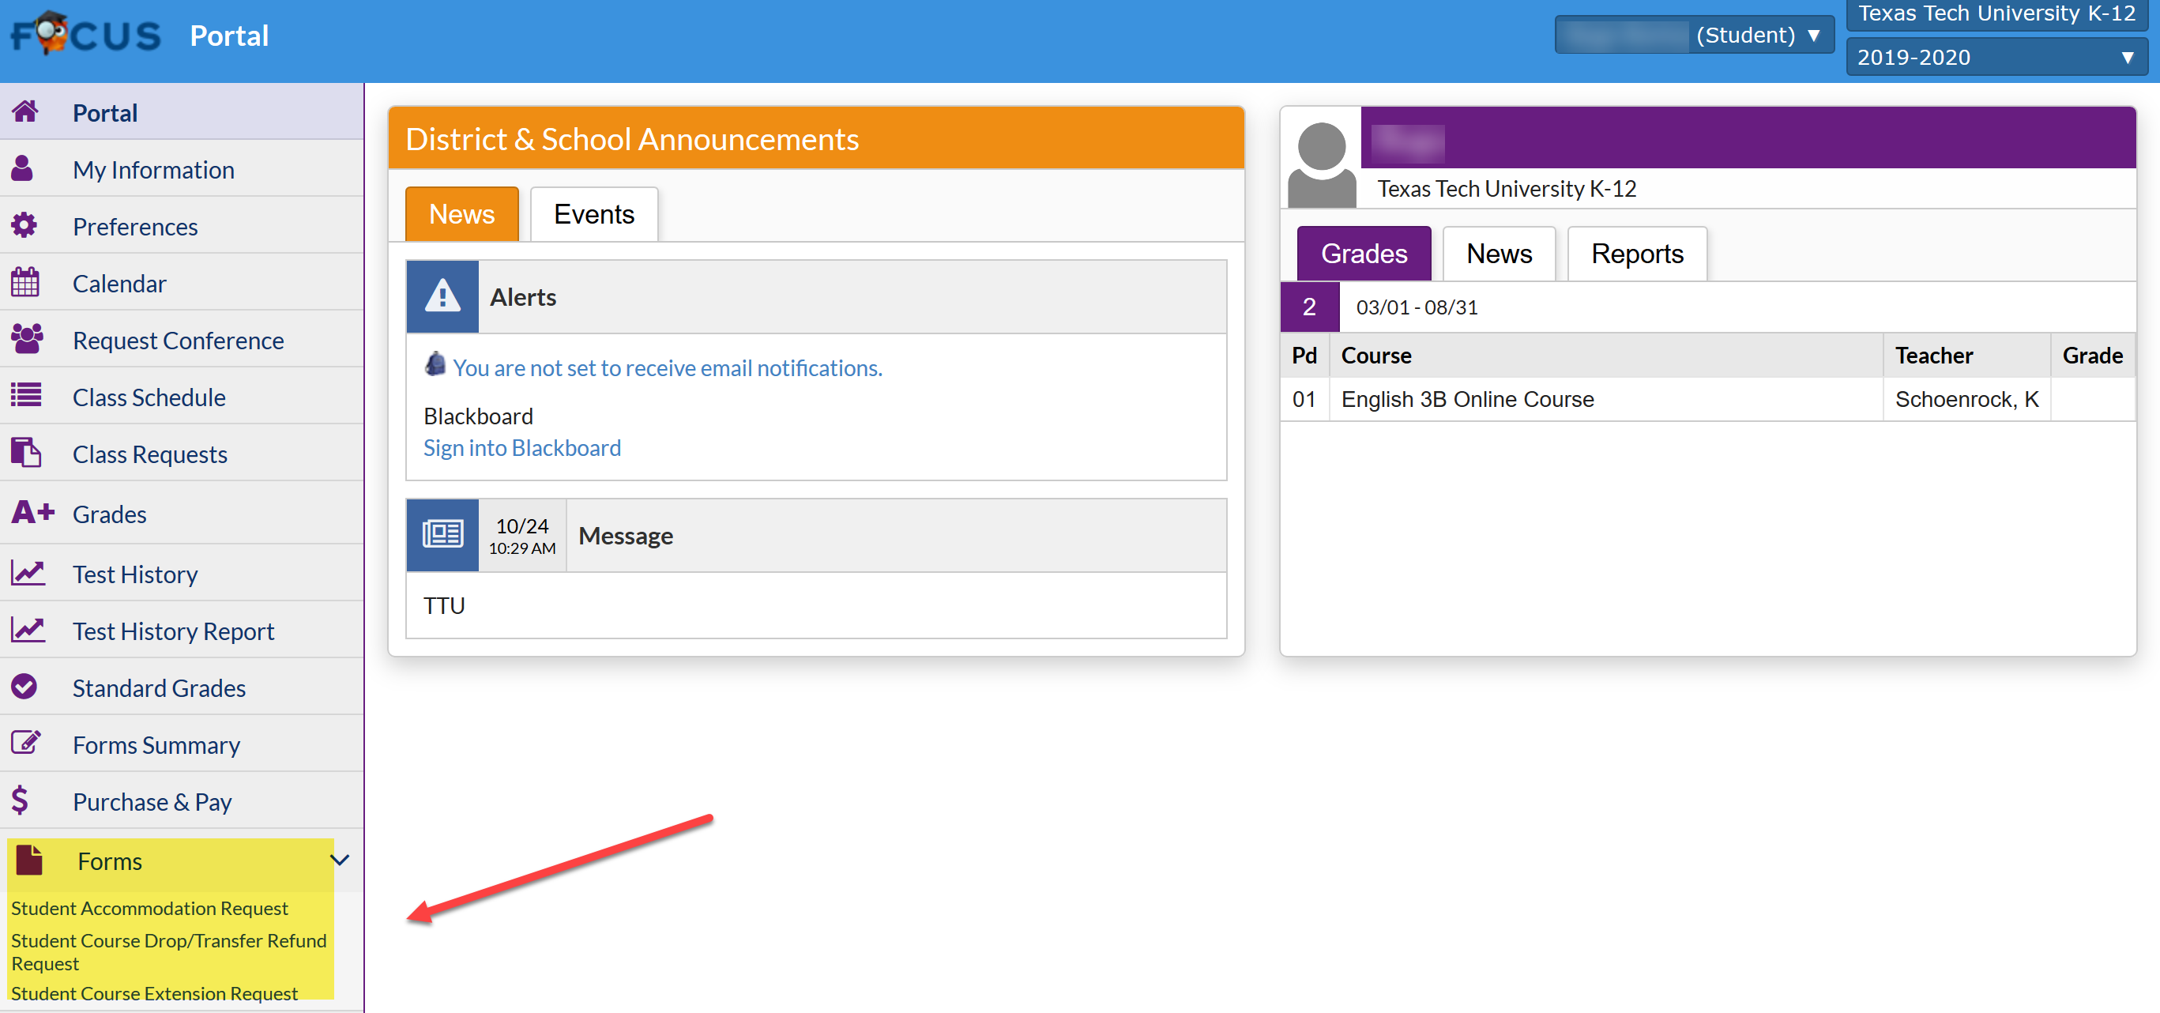Click the Preferences gear icon
Image resolution: width=2160 pixels, height=1013 pixels.
pos(24,224)
